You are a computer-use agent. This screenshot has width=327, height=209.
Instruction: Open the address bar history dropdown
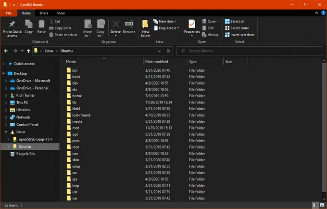159,51
